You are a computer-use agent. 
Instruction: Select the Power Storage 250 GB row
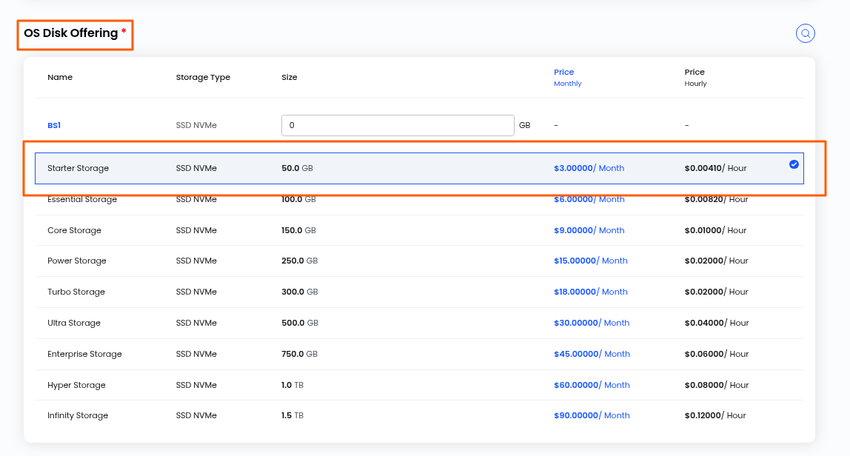point(419,261)
